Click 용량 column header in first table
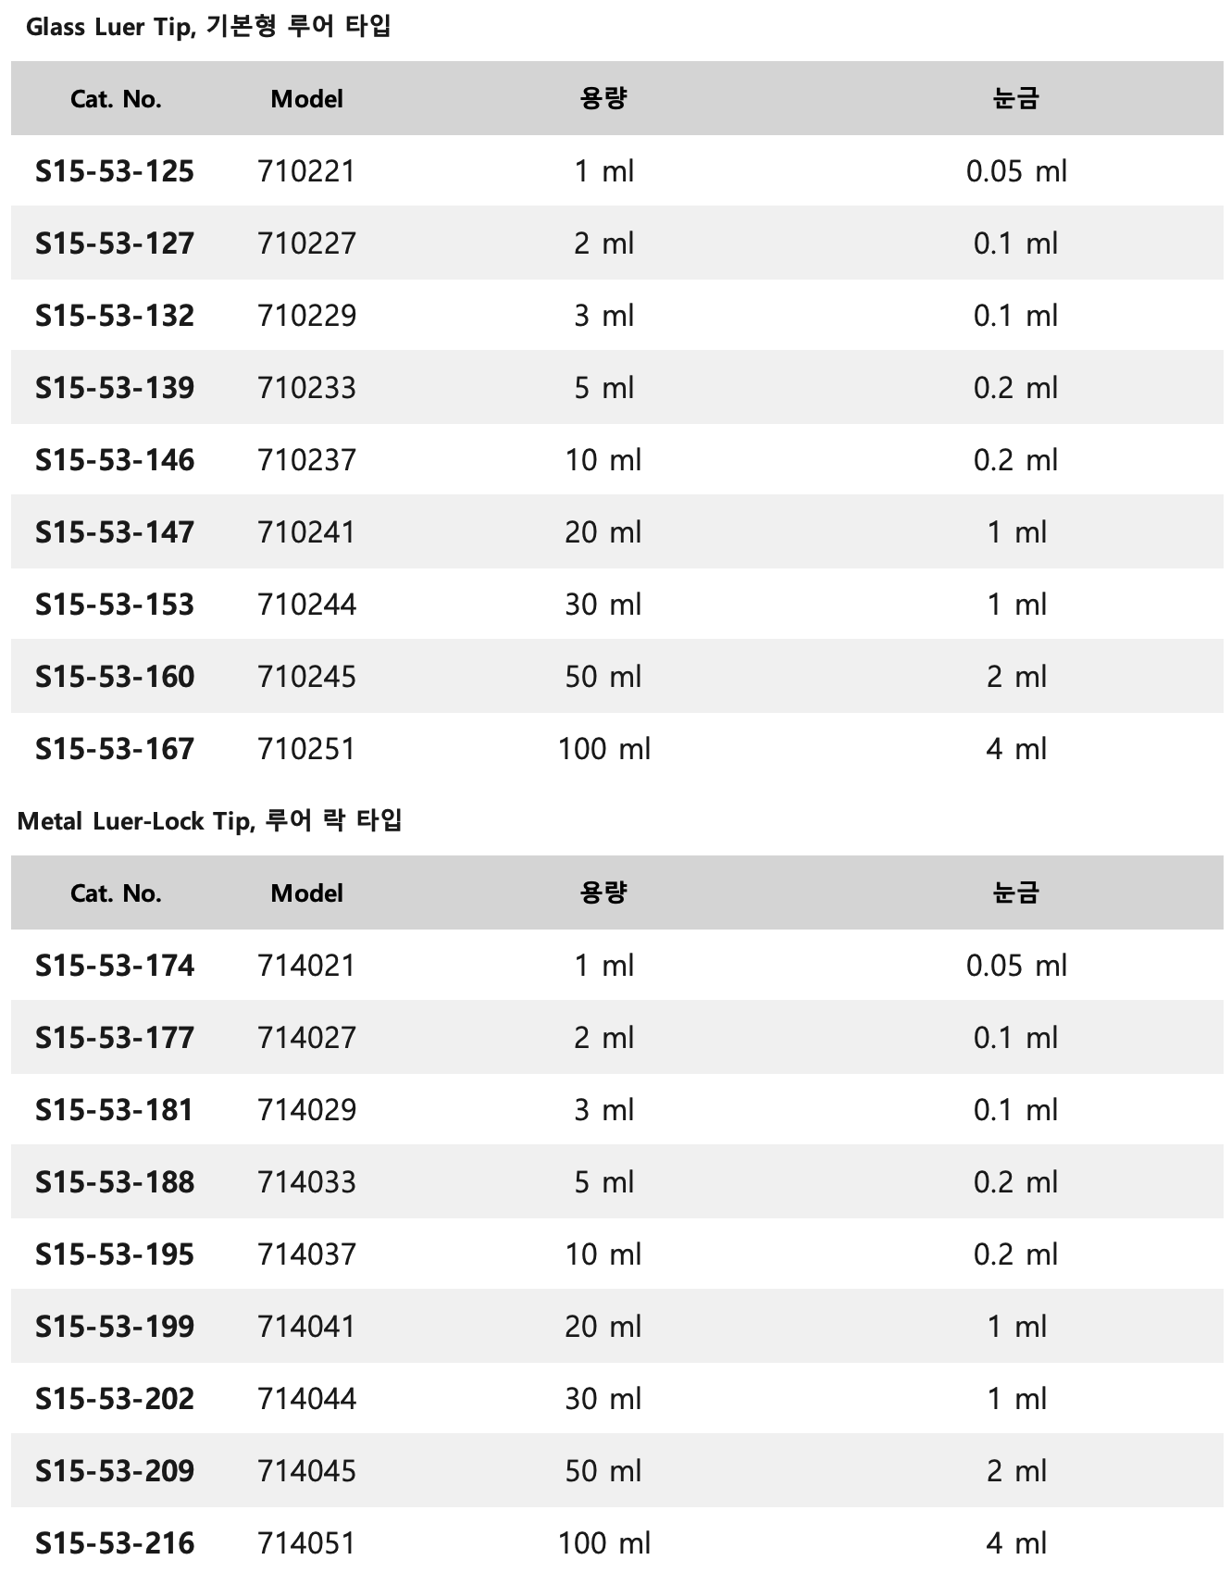 [x=603, y=98]
